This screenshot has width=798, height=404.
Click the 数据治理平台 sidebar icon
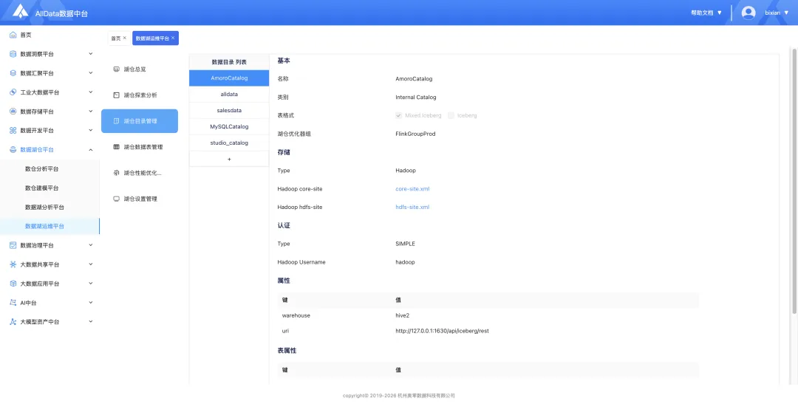13,245
